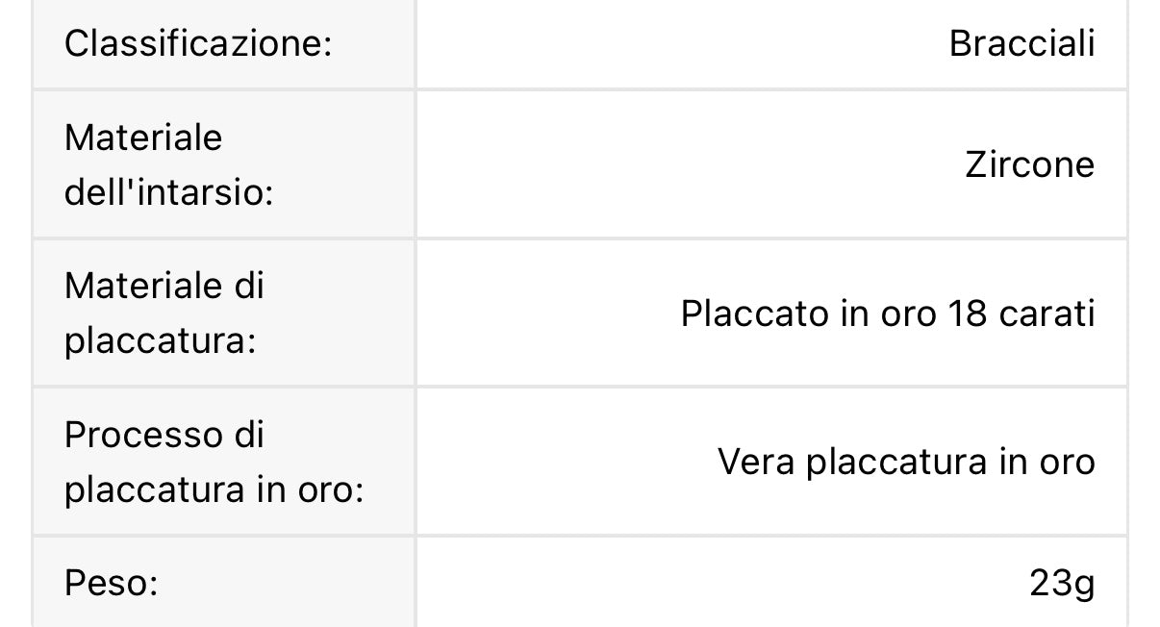
Task: Click "Materiale" above "dell'intarsio:"
Action: (142, 138)
